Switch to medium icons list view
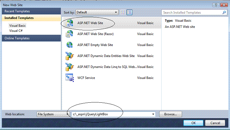The height and width of the screenshot is (130, 230). tap(129, 12)
